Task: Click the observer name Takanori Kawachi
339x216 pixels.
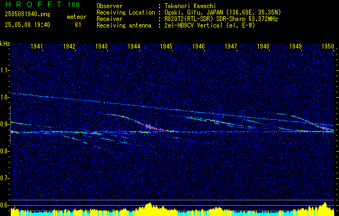Action: coord(190,6)
